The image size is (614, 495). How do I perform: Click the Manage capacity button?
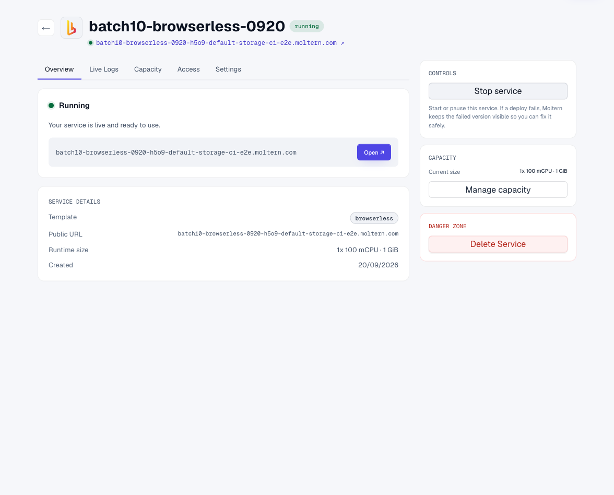(498, 190)
